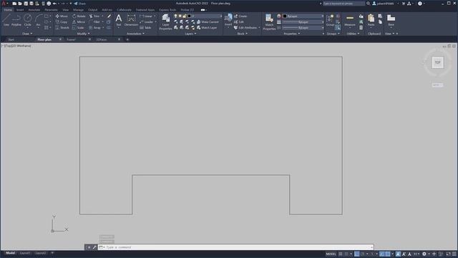
Task: Toggle the grid display in status bar
Action: 341,254
